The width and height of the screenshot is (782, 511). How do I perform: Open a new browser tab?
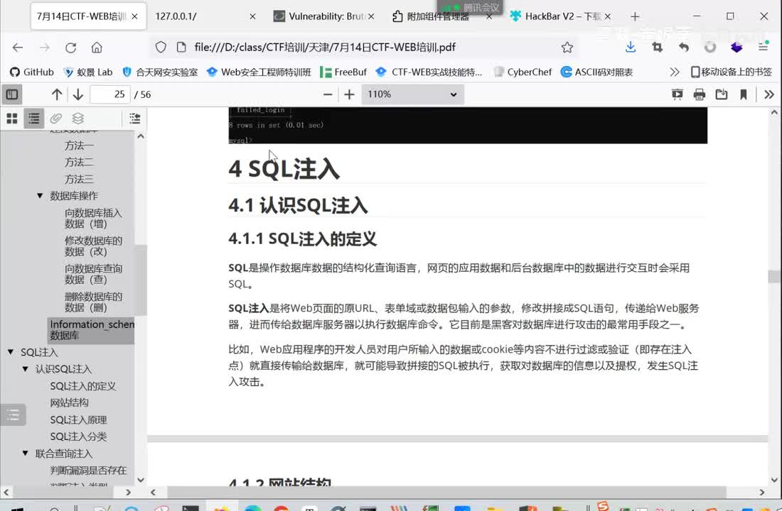pyautogui.click(x=635, y=16)
